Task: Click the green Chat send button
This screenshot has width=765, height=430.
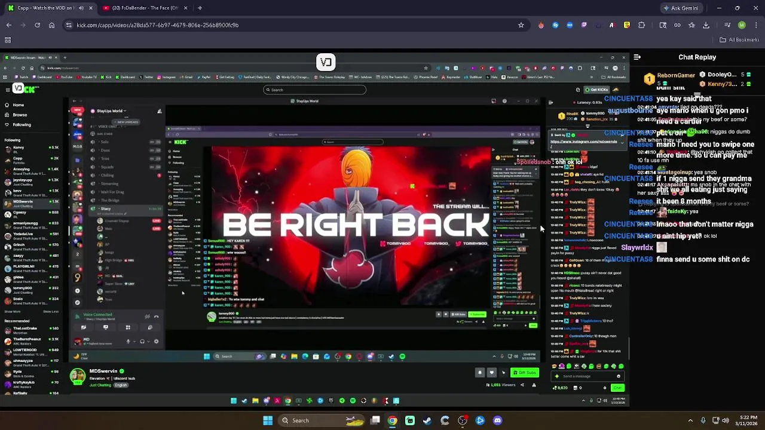Action: (x=617, y=388)
